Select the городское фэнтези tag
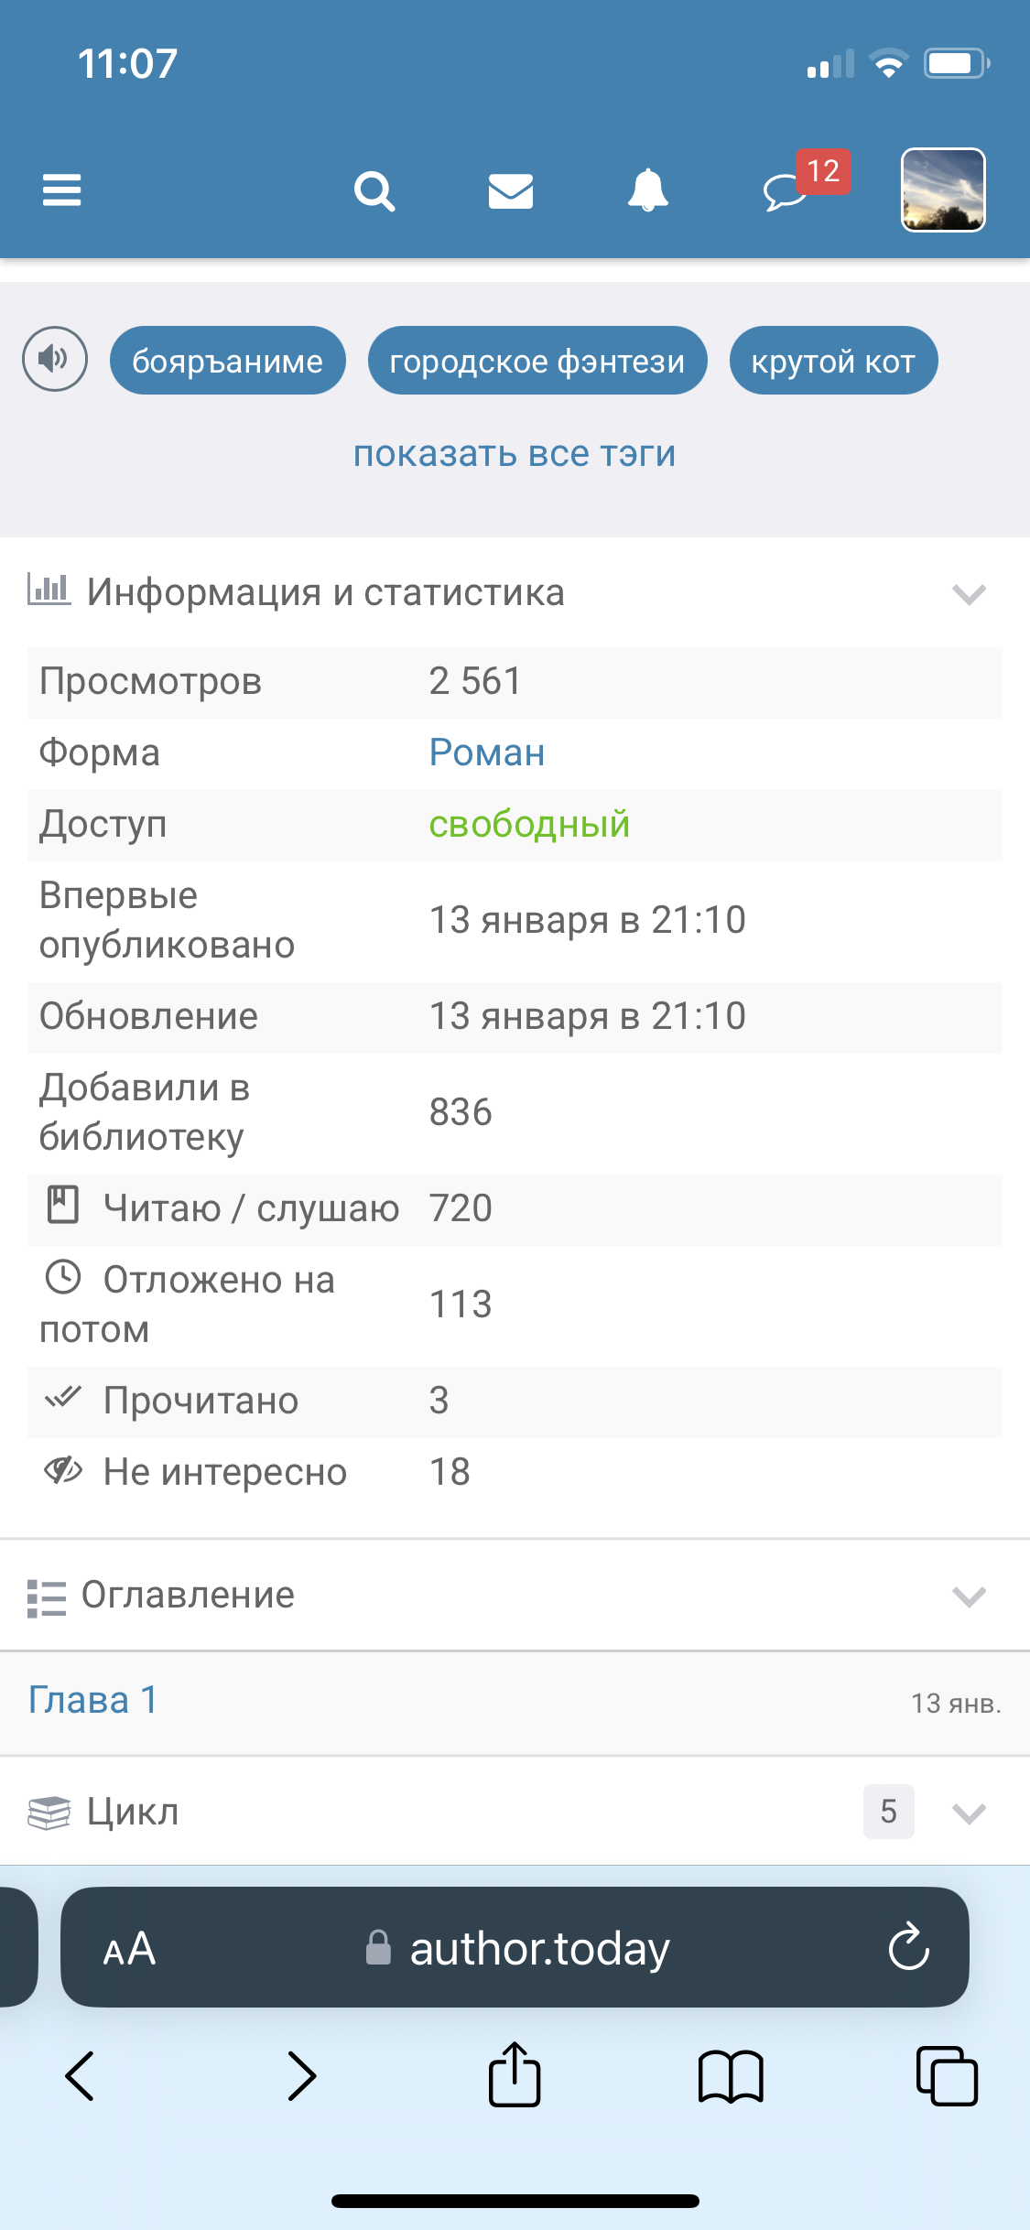Screen dimensions: 1030x2230 coord(537,361)
